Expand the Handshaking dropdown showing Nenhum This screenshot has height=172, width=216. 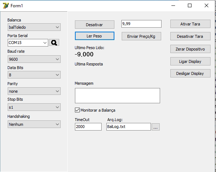[34, 124]
